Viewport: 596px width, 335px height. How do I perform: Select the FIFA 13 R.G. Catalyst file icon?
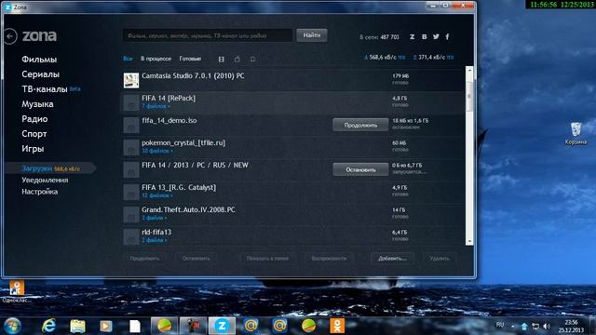coord(131,192)
